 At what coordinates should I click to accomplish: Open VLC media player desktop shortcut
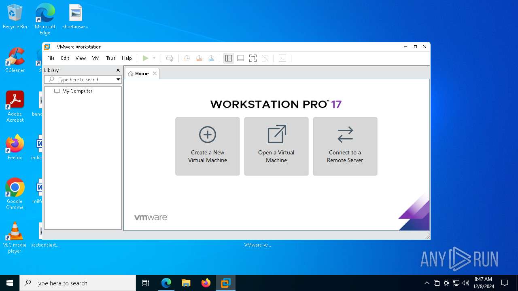[15, 237]
